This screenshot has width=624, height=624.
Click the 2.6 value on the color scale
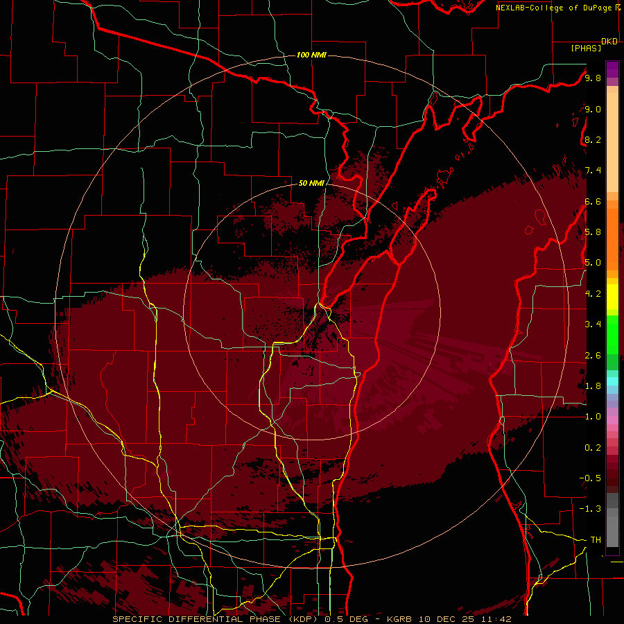pos(593,356)
